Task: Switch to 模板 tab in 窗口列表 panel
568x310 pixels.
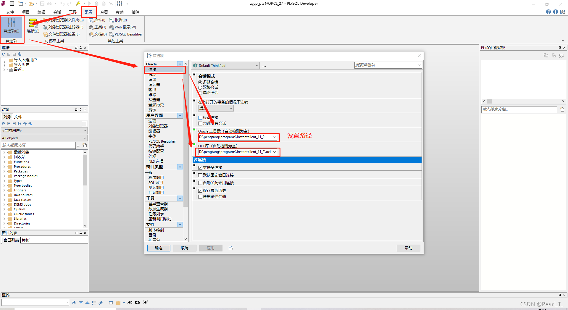Action: 26,240
